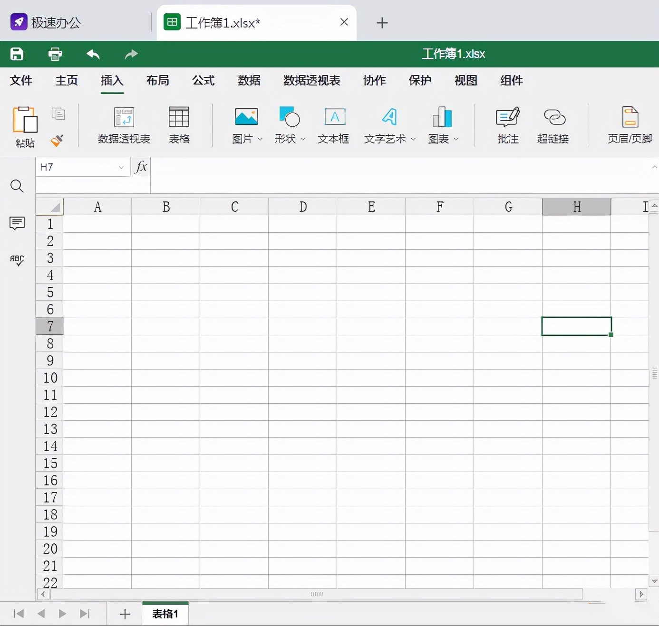Expand the 文字艺术 dropdown arrow
Screen dimensions: 659x626
[x=413, y=139]
